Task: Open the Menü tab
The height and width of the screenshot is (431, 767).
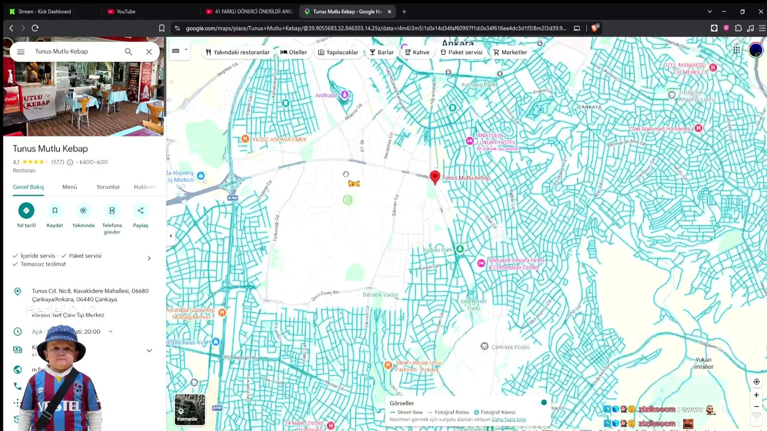Action: coord(70,187)
